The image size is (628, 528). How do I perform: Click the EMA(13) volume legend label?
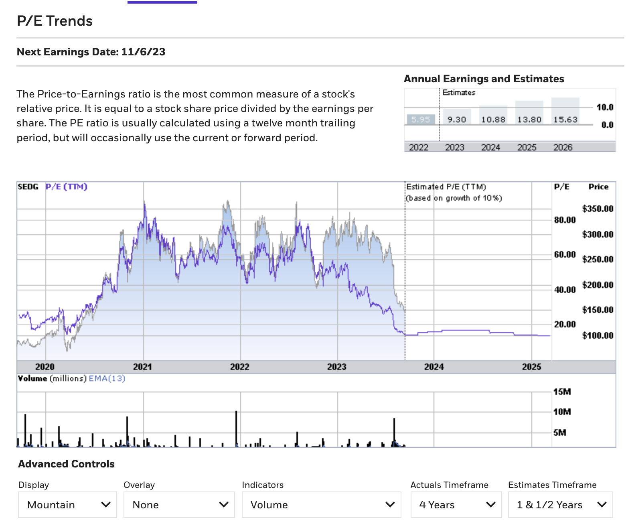click(107, 378)
